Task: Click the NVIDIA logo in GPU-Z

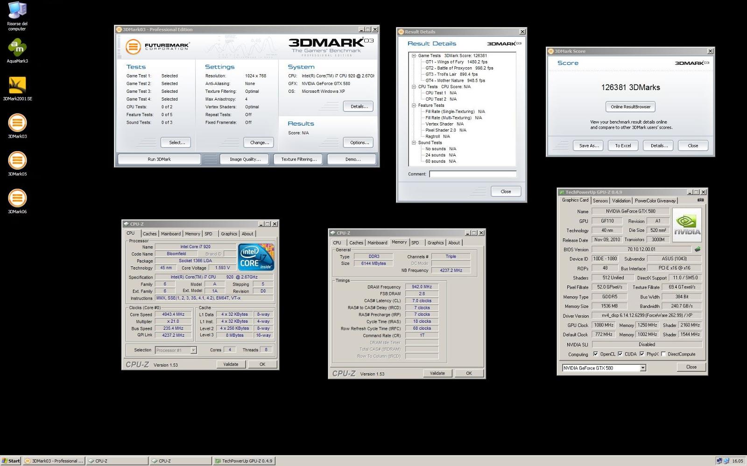Action: [687, 224]
